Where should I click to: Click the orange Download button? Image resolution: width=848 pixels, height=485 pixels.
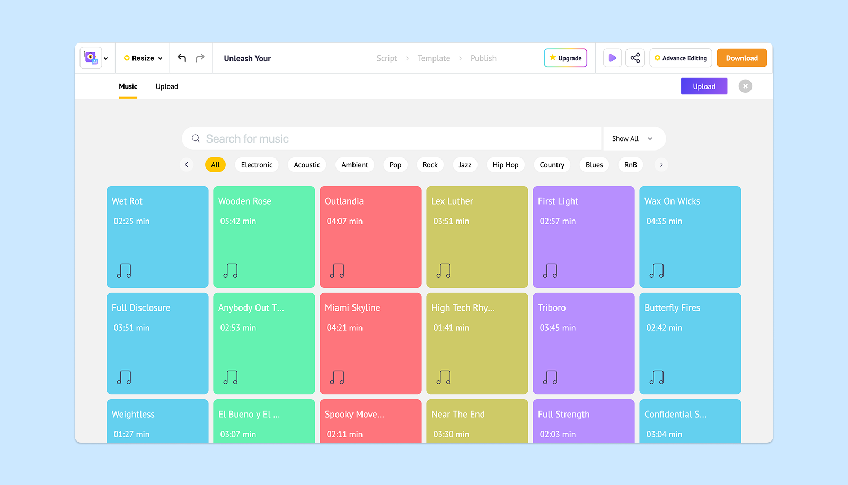[x=741, y=58]
